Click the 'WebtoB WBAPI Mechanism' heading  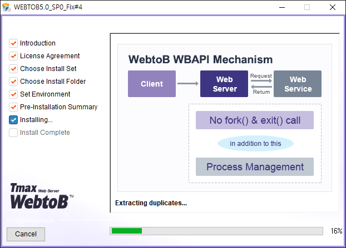click(x=201, y=59)
